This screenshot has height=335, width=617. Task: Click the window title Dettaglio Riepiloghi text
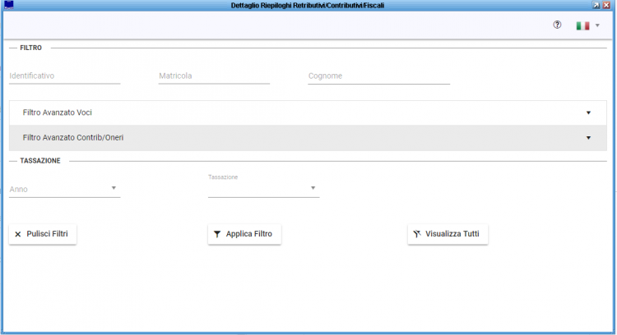308,6
